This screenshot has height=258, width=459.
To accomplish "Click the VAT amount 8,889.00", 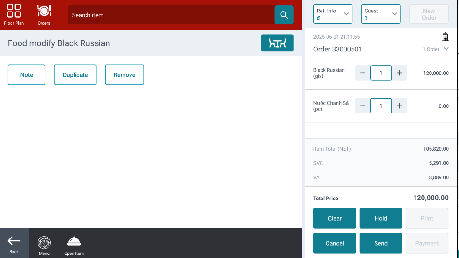I will pyautogui.click(x=439, y=177).
